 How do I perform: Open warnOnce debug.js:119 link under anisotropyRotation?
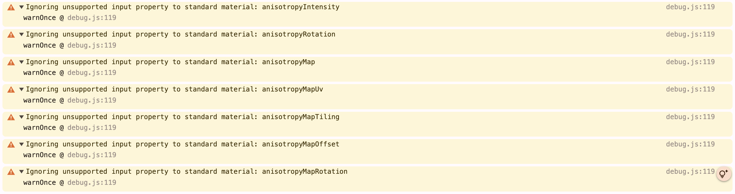tap(92, 45)
